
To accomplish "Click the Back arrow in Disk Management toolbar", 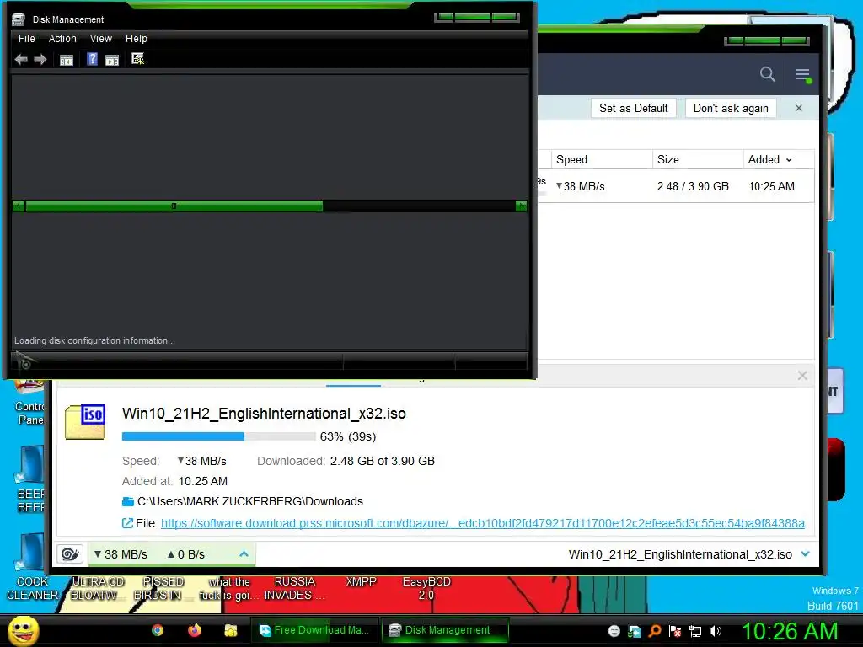I will (21, 60).
